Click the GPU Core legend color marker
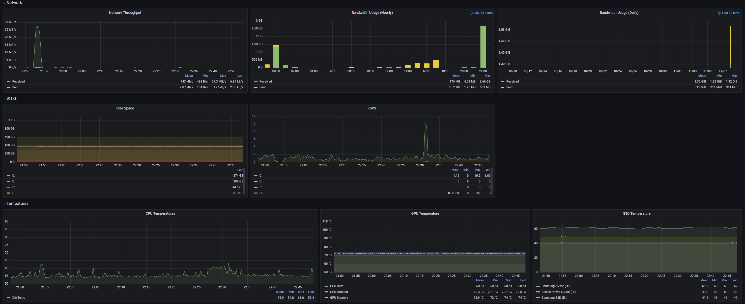This screenshot has width=745, height=304. [x=326, y=286]
